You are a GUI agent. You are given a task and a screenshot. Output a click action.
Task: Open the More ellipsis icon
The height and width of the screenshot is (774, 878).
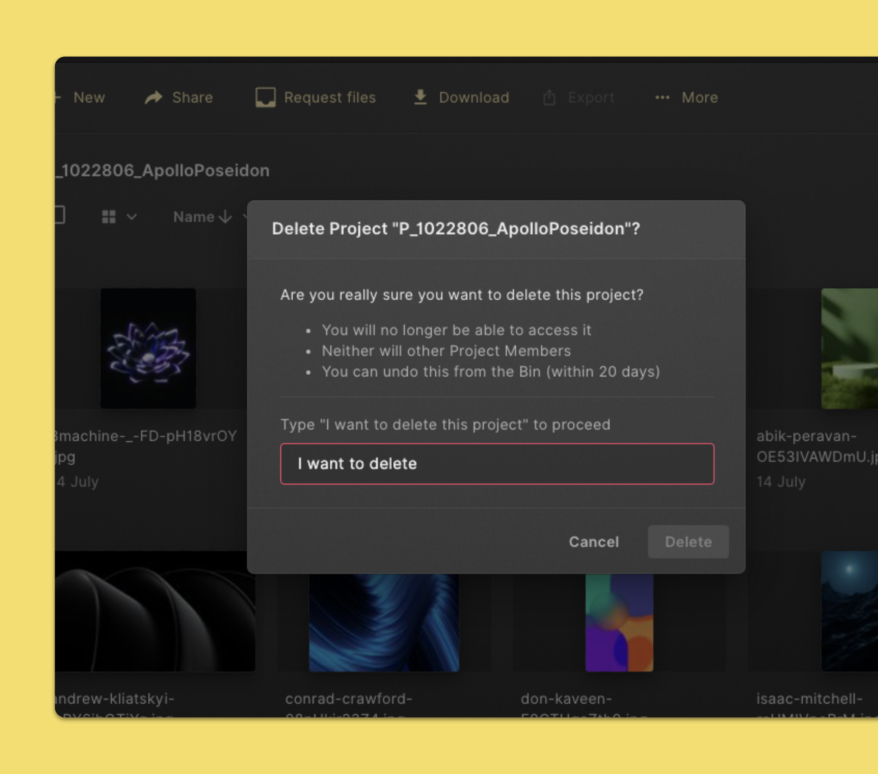(x=662, y=97)
